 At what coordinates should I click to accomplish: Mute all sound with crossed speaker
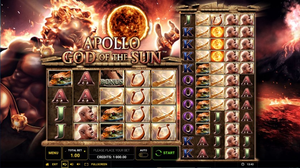[x=78, y=164]
